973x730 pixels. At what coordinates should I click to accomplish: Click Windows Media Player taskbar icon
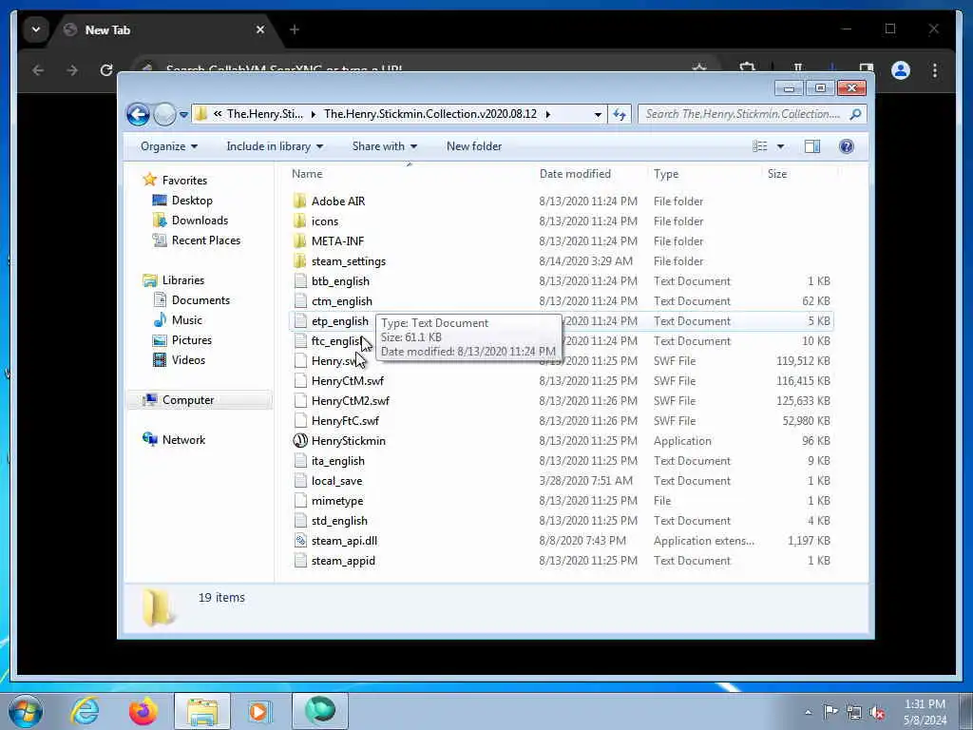[259, 711]
